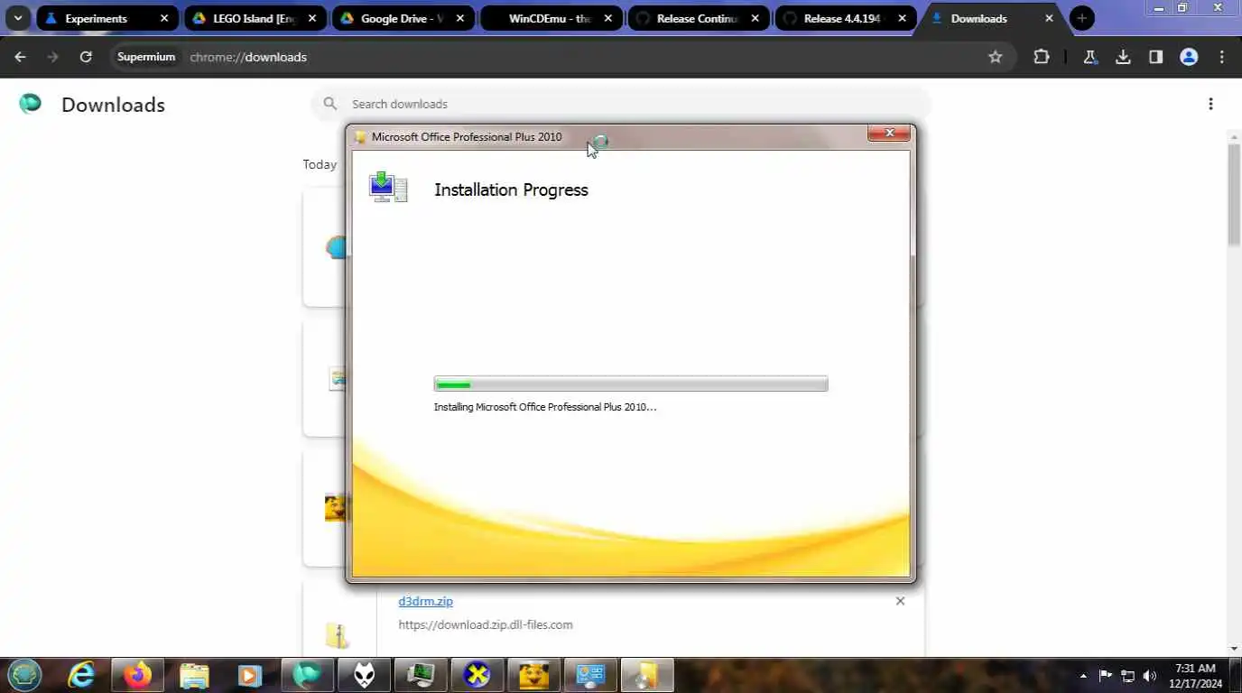Click the Office installer title bar icon
The width and height of the screenshot is (1242, 693).
click(361, 137)
